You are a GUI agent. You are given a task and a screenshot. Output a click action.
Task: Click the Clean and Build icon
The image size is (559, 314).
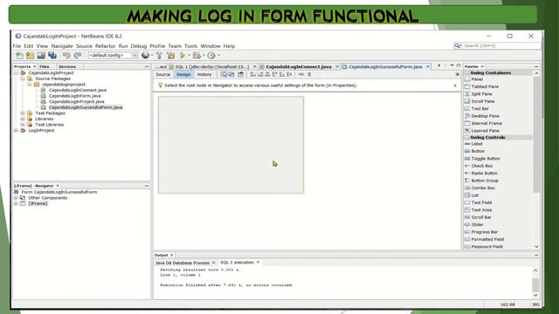171,55
